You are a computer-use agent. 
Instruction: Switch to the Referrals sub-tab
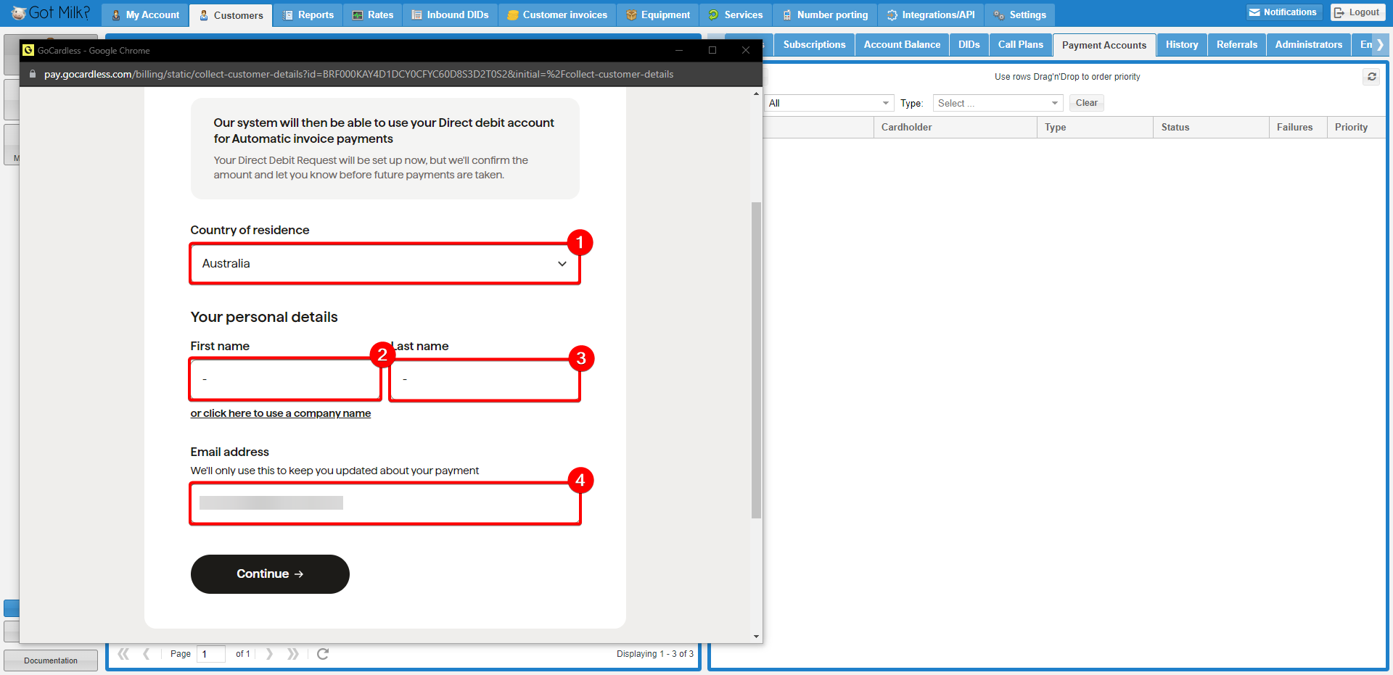[1237, 45]
